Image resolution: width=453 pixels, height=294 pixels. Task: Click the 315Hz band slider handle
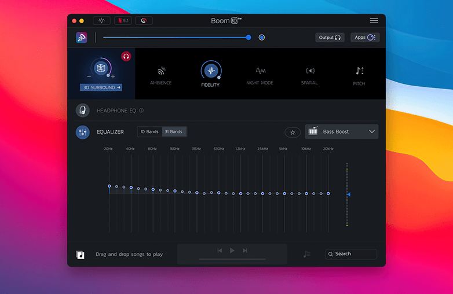pos(197,193)
